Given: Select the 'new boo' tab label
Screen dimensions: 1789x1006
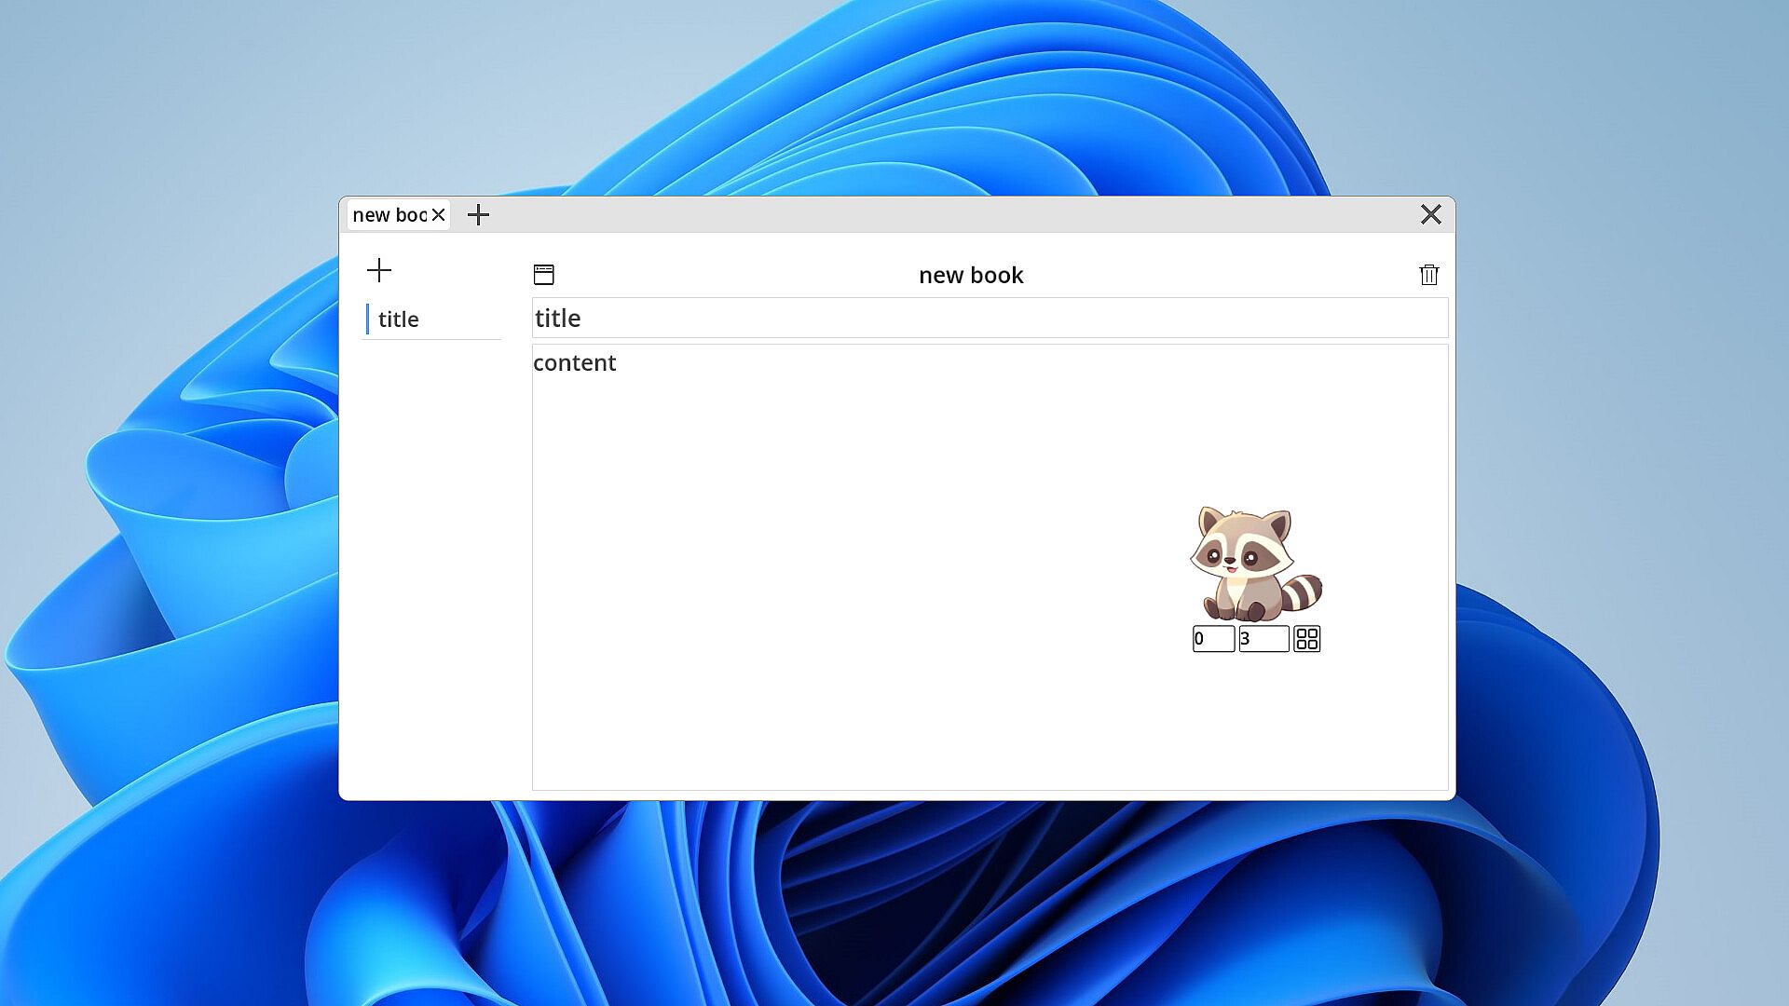Looking at the screenshot, I should (x=389, y=215).
